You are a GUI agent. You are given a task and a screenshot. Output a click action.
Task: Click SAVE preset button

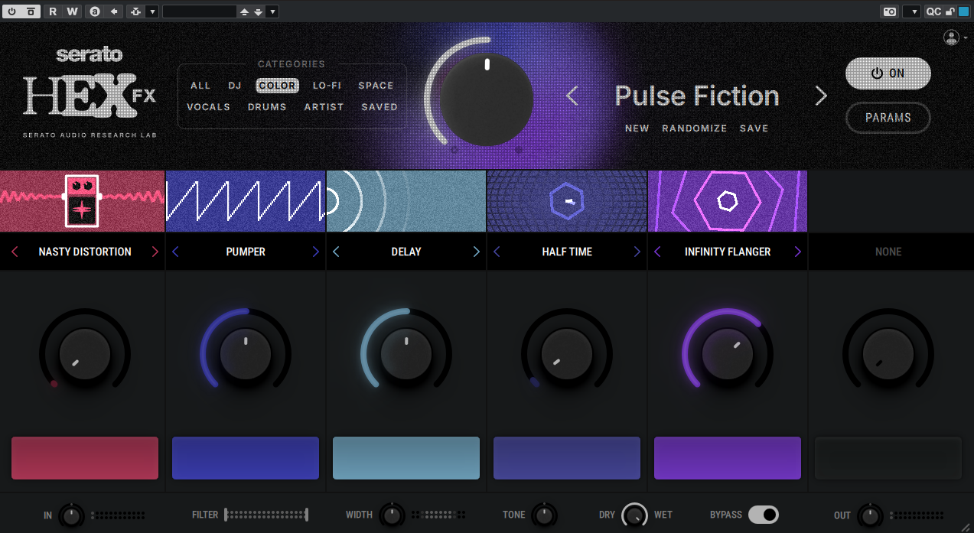754,128
